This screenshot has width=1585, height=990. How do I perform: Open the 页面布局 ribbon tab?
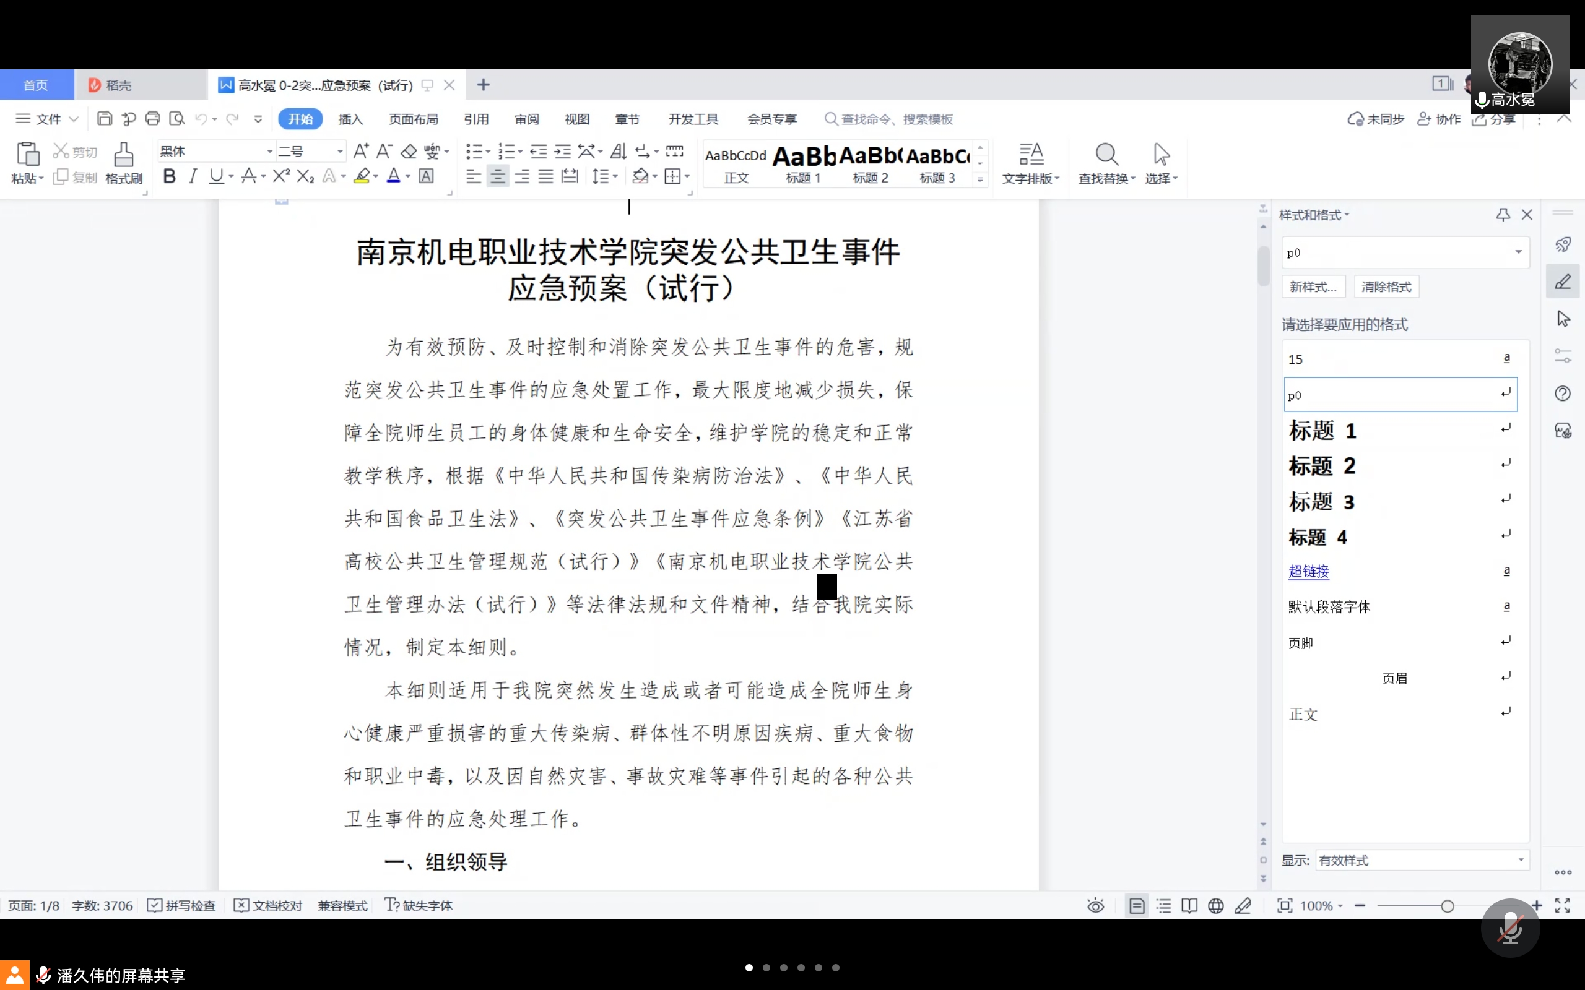pyautogui.click(x=412, y=119)
